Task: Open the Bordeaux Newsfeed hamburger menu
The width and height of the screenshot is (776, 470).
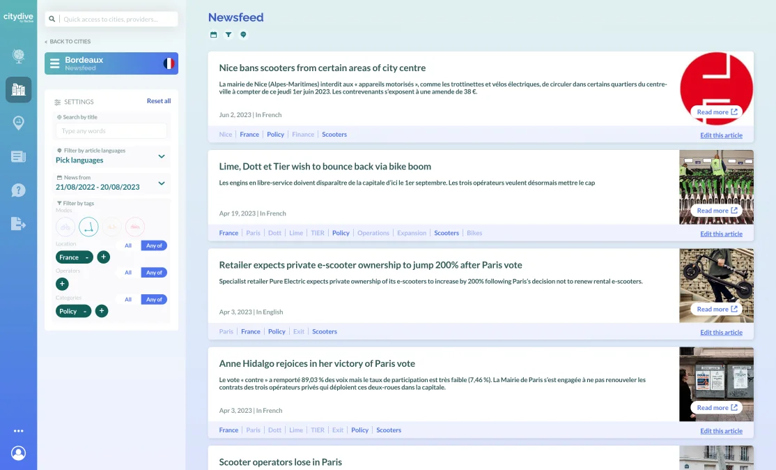Action: [x=54, y=63]
